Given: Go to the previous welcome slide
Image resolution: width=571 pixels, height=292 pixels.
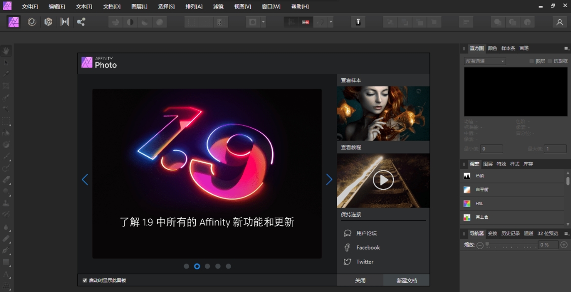Looking at the screenshot, I should point(85,179).
